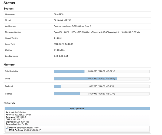Click the OpenWrt 19.07.8 firmware version text

coord(97,32)
